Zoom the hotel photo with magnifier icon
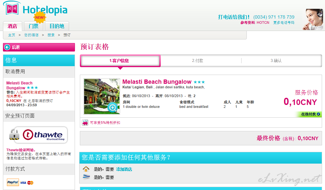The height and width of the screenshot is (190, 325). pyautogui.click(x=112, y=107)
